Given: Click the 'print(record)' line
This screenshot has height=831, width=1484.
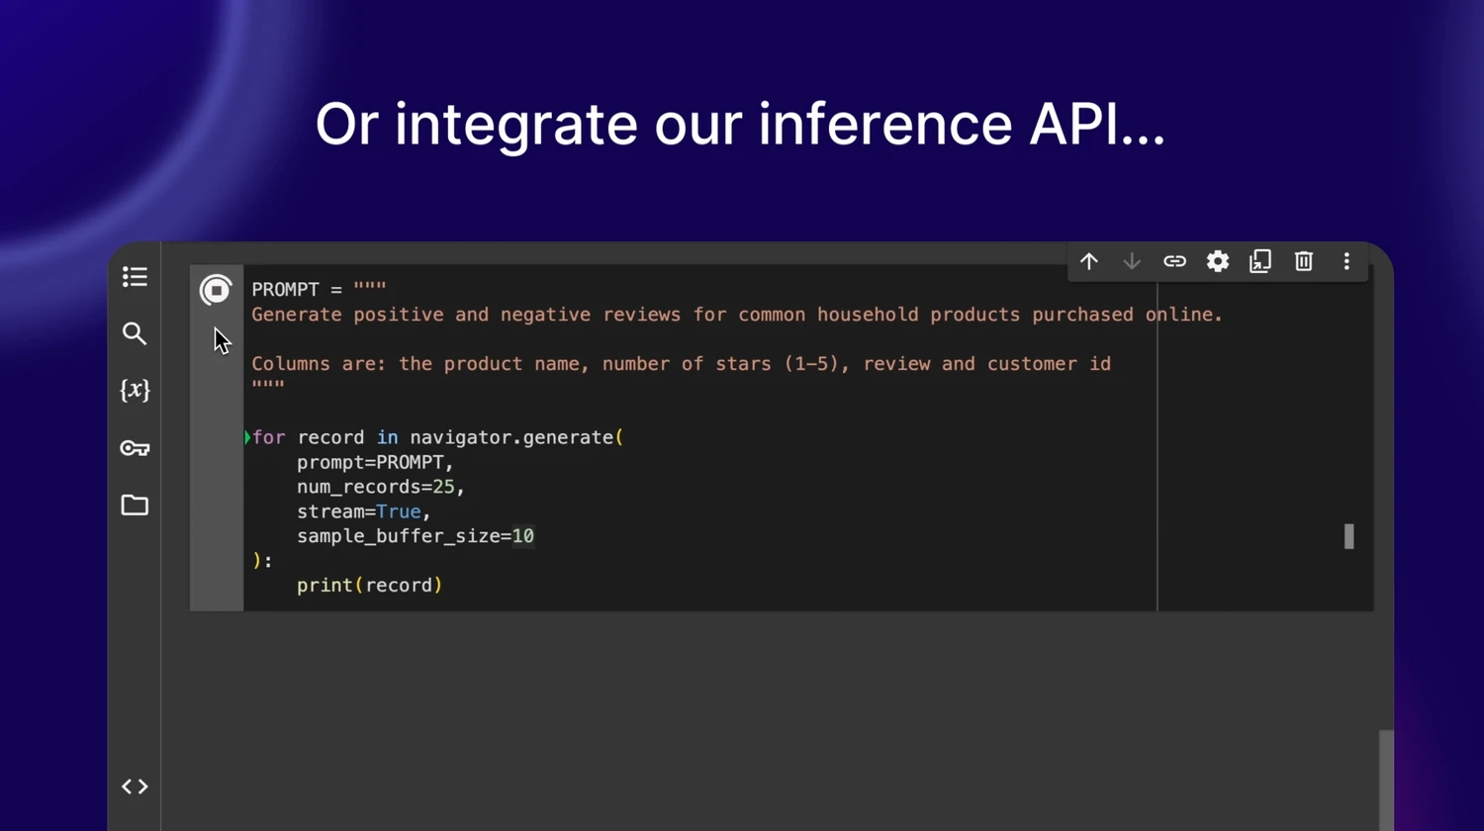Looking at the screenshot, I should (369, 586).
